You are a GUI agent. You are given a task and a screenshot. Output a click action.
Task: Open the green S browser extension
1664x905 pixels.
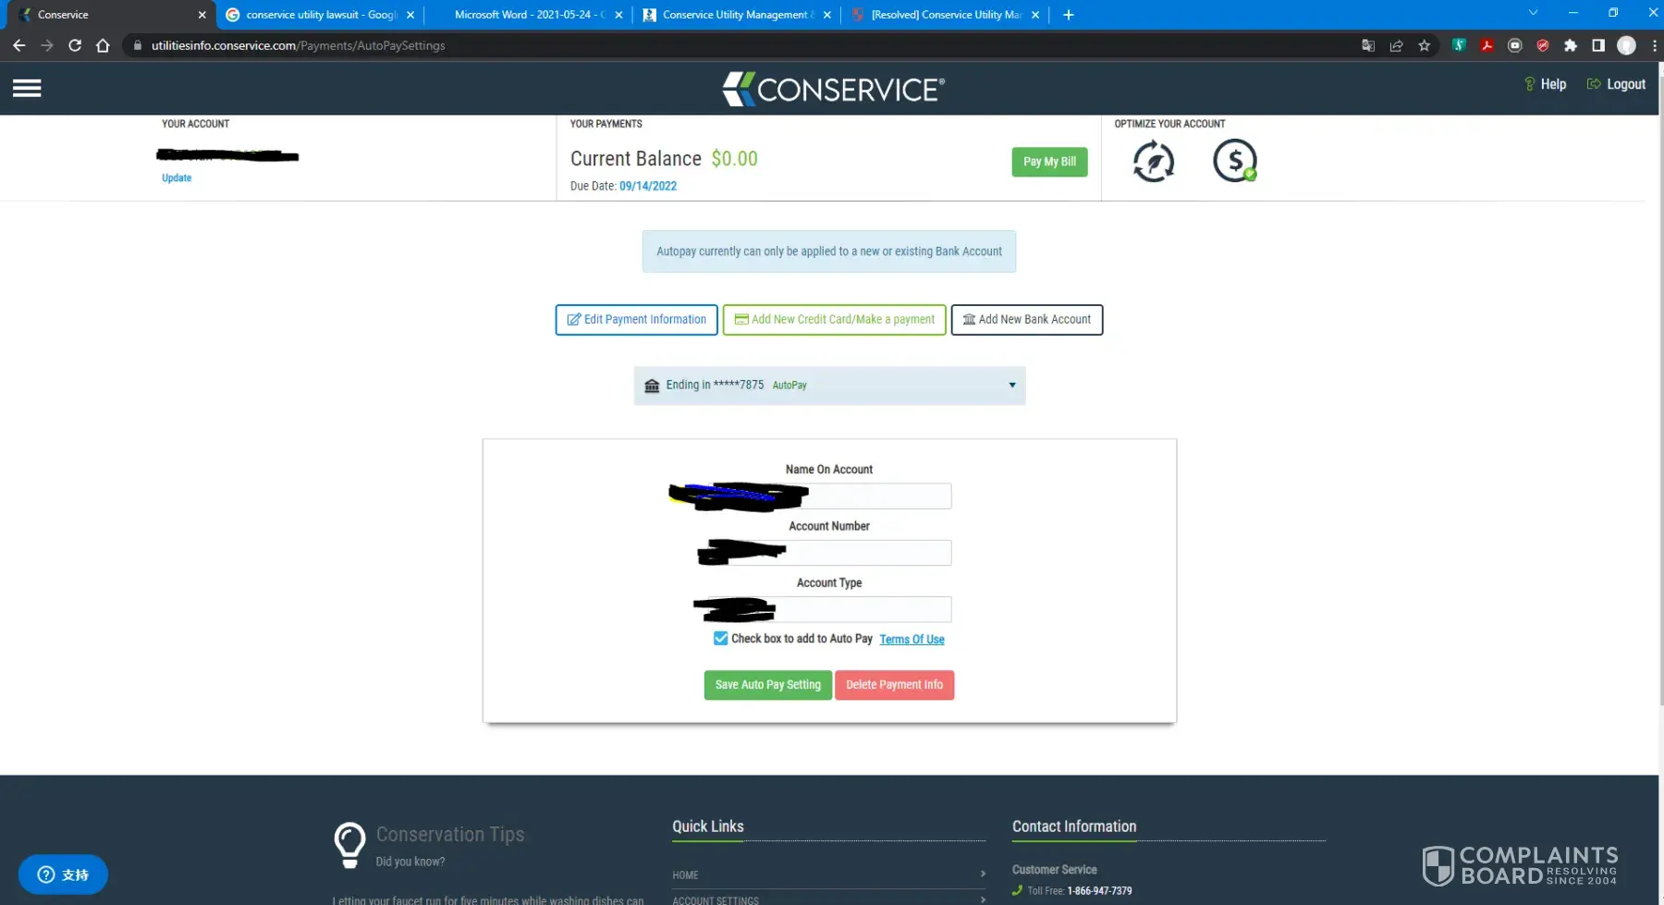pyautogui.click(x=1459, y=45)
